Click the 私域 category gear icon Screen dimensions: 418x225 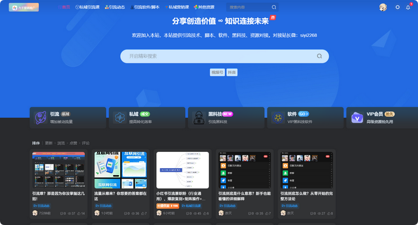point(120,118)
